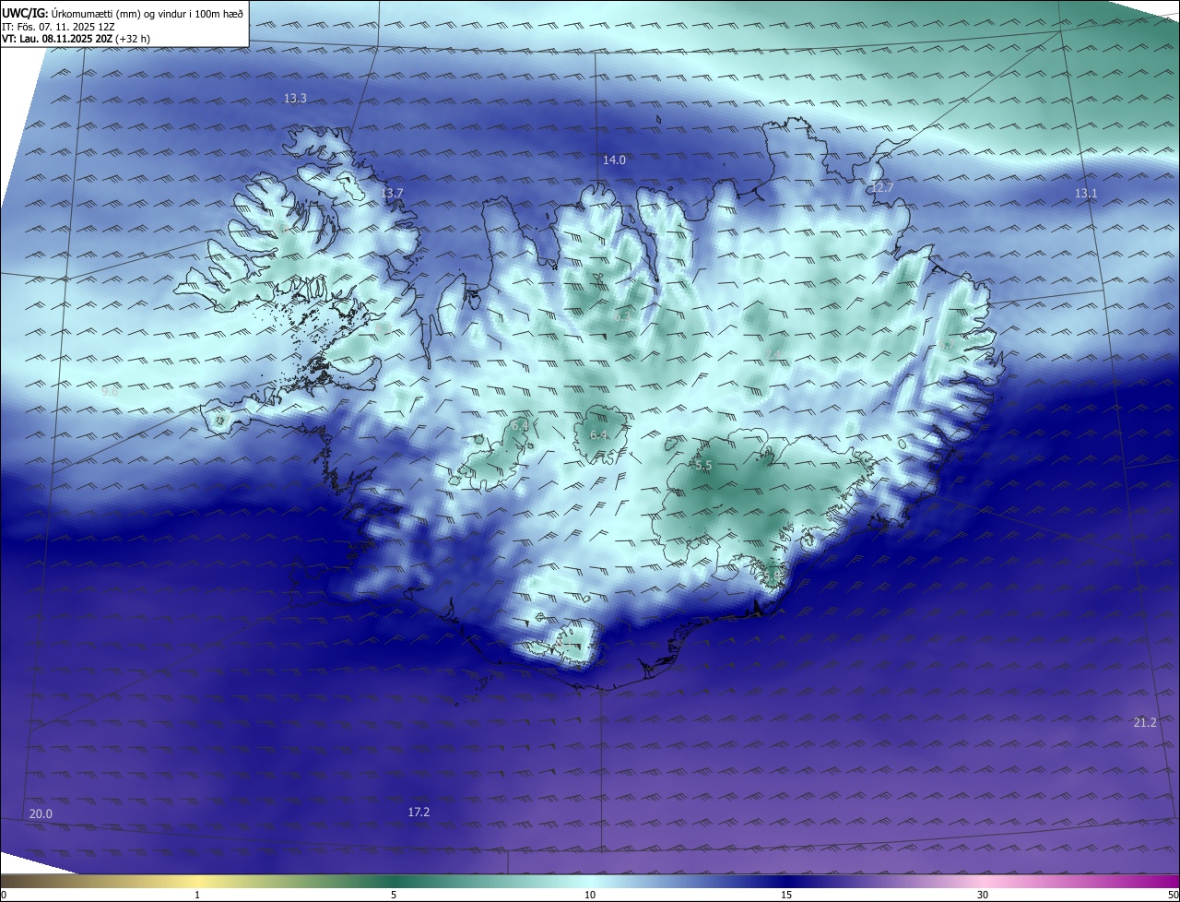Image resolution: width=1180 pixels, height=902 pixels.
Task: Click the 5.5 value on Vatnajökull
Action: click(703, 467)
